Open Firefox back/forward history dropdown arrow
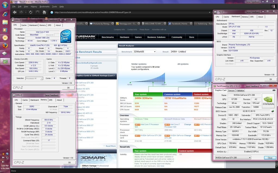The height and width of the screenshot is (173, 278). (26, 12)
